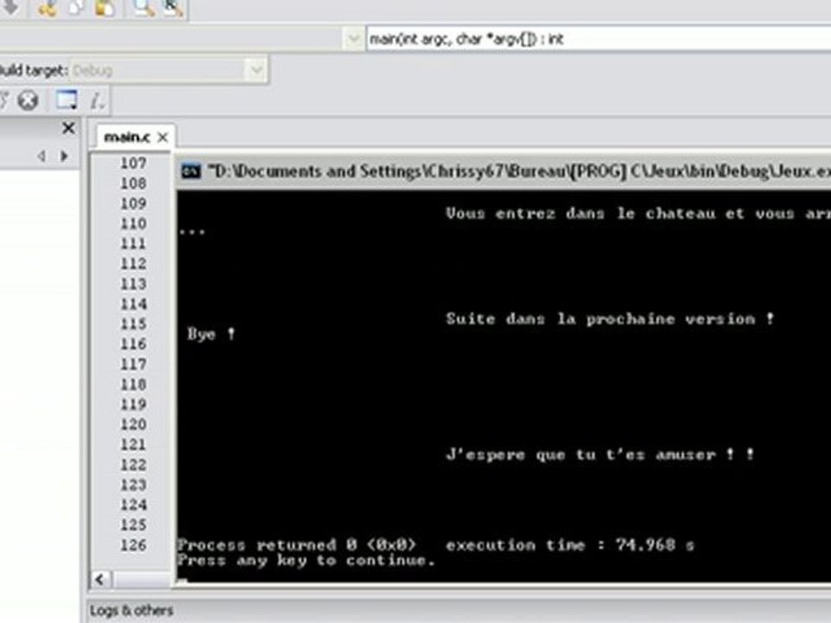
Task: Click console text 'Vous entrez dans le chateau'
Action: coord(580,213)
